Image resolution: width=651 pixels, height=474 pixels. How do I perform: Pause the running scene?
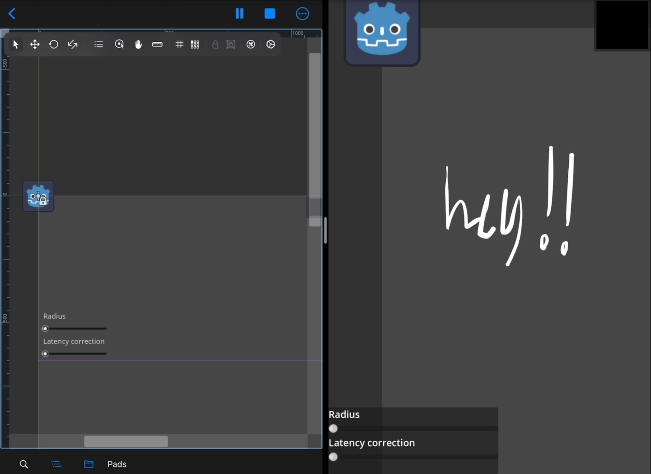(240, 14)
